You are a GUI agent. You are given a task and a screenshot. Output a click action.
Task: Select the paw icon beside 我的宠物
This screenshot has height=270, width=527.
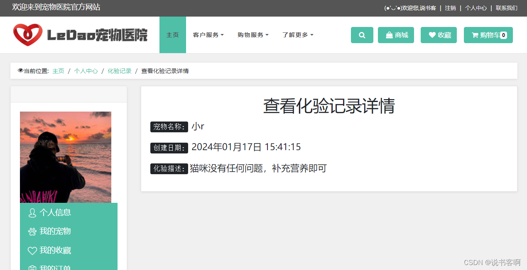32,231
